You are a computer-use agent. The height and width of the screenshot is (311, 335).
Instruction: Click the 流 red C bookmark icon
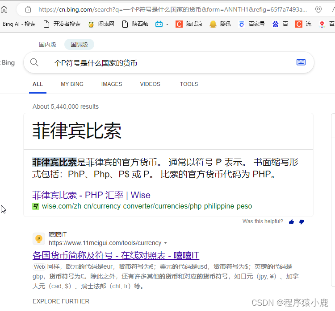tap(298, 24)
